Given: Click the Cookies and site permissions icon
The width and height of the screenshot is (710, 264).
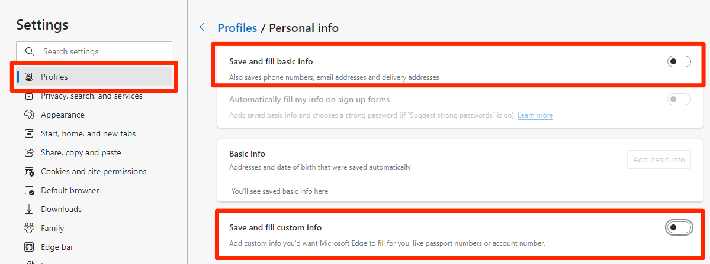Looking at the screenshot, I should tap(29, 172).
